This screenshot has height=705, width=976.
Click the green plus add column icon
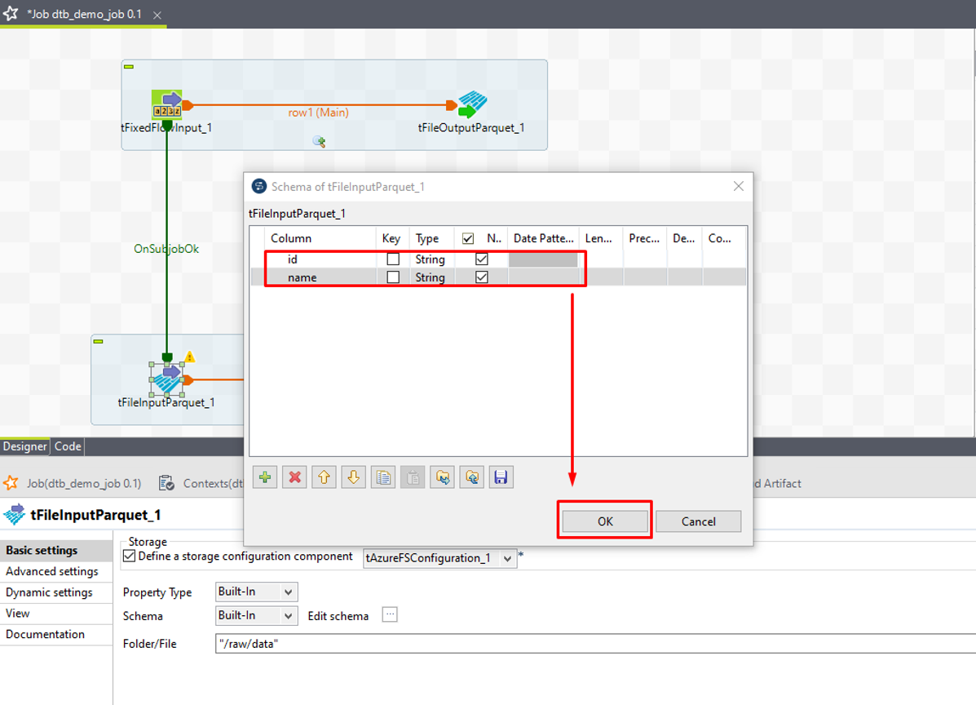point(265,477)
